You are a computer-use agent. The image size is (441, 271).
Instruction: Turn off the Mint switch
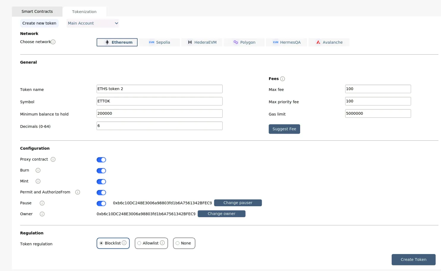coord(101,182)
